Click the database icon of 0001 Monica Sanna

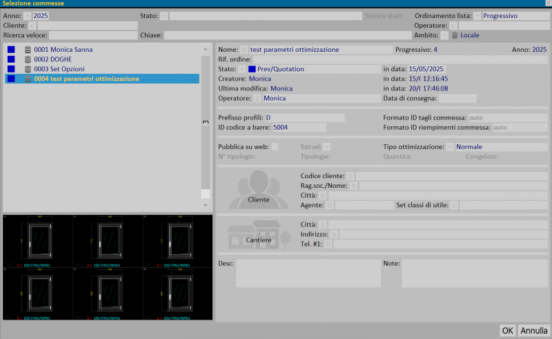(x=28, y=50)
